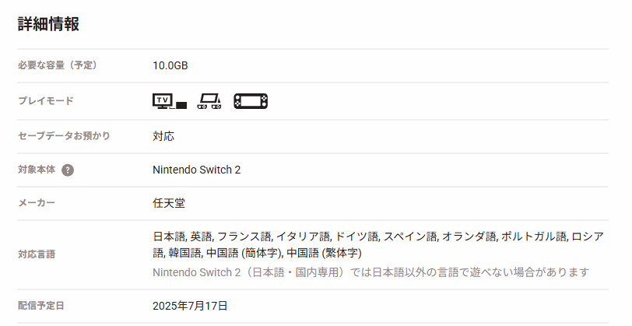Click the 配信予定日 label

40,306
